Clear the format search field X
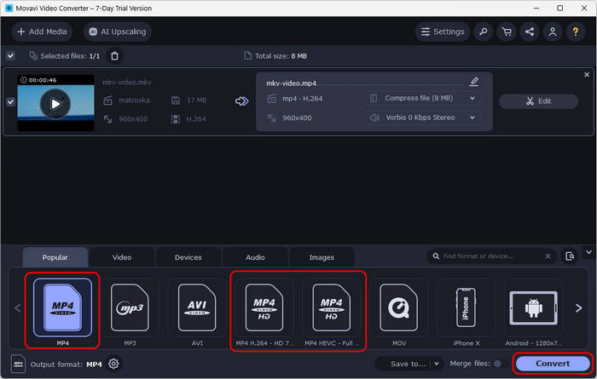Image resolution: width=597 pixels, height=379 pixels. pos(548,256)
